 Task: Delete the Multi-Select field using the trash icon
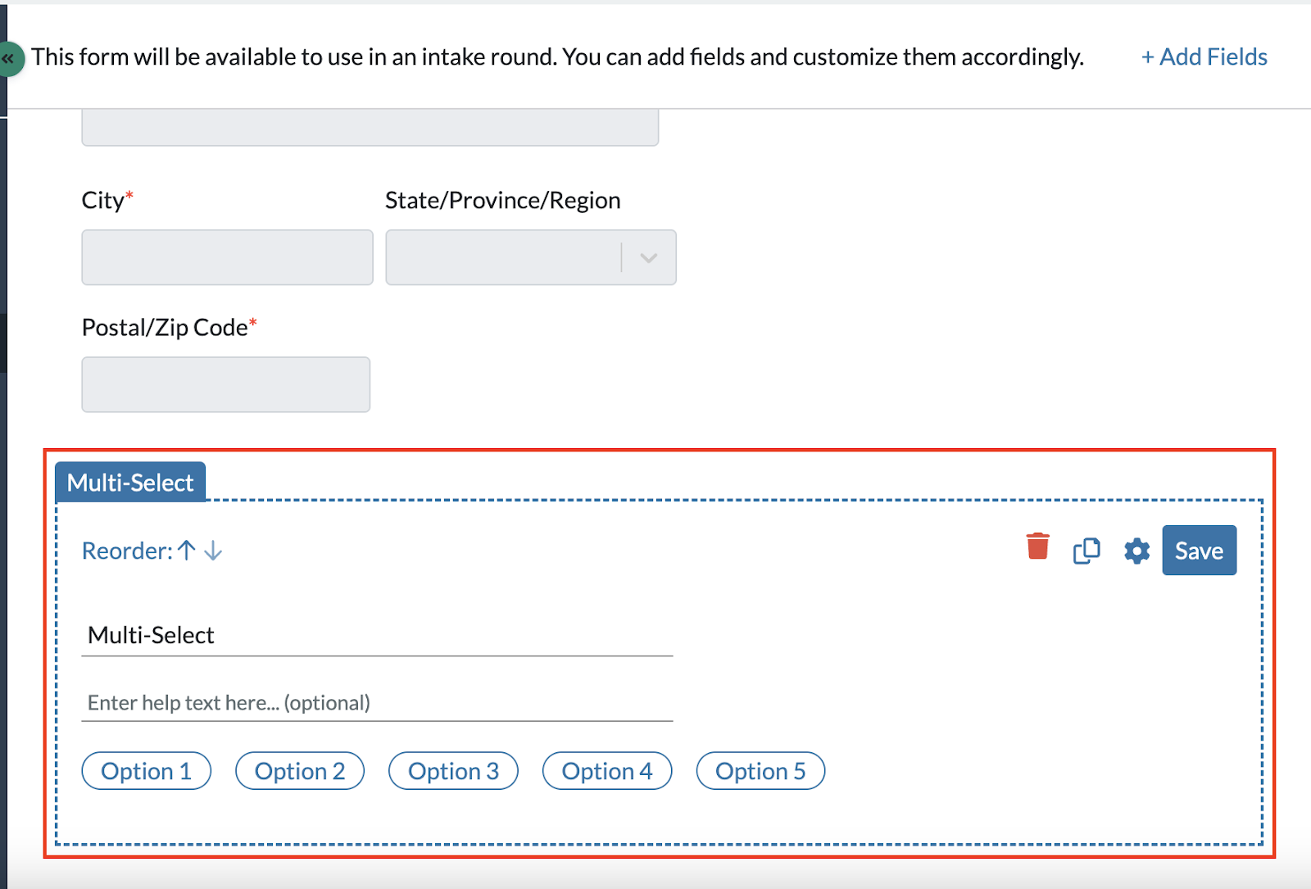(x=1037, y=549)
